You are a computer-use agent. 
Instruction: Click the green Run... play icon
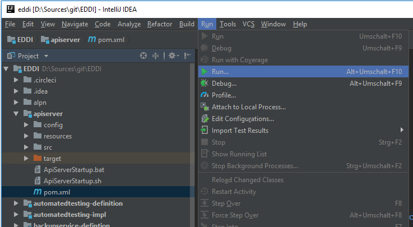[205, 72]
